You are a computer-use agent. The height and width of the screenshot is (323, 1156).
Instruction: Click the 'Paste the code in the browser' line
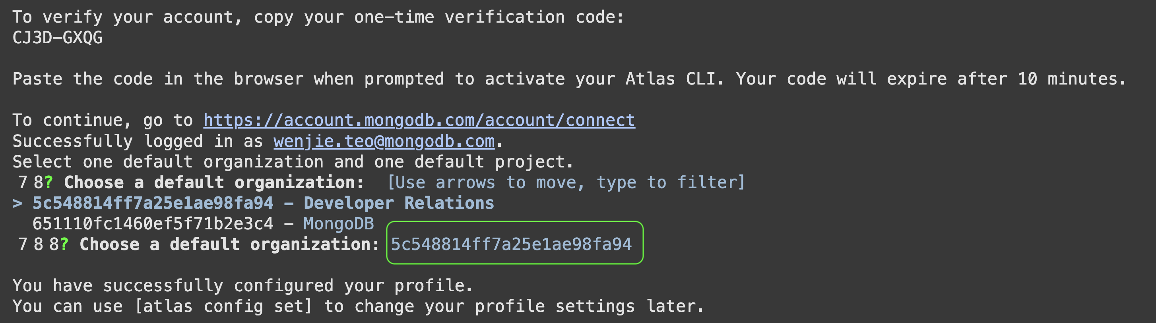tap(570, 79)
